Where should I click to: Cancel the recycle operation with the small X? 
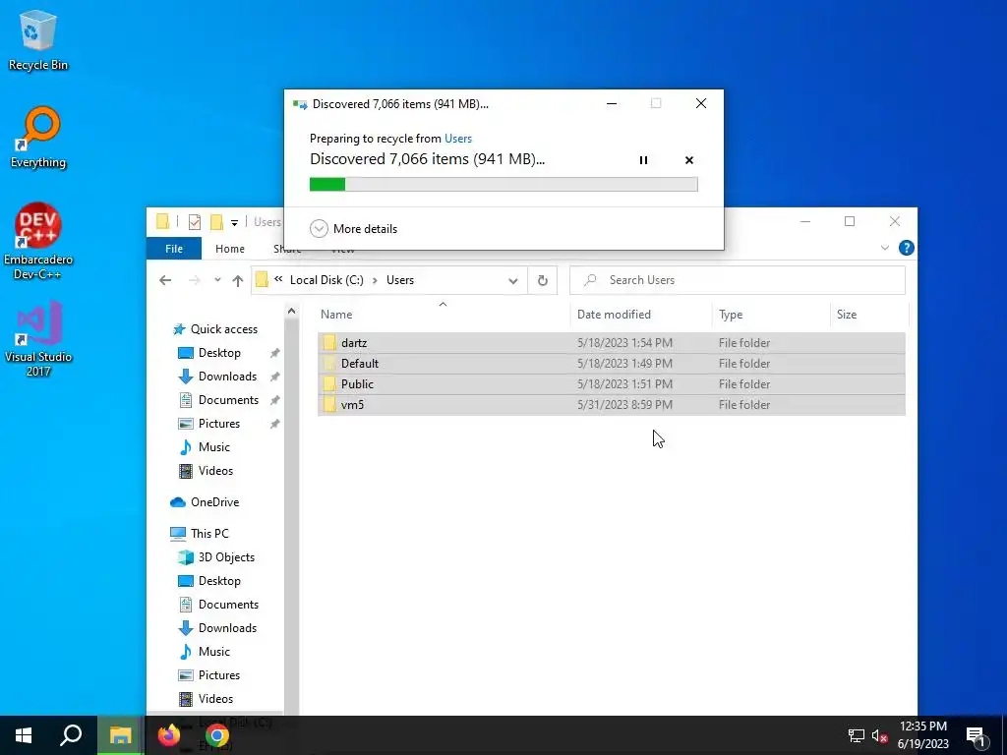tap(689, 160)
